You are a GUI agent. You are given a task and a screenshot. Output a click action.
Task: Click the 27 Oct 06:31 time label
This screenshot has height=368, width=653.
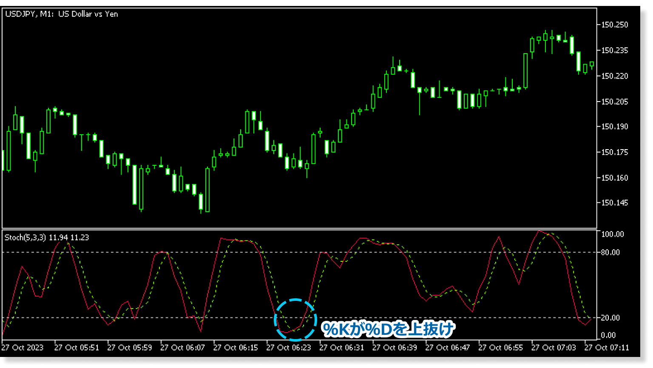tap(342, 348)
